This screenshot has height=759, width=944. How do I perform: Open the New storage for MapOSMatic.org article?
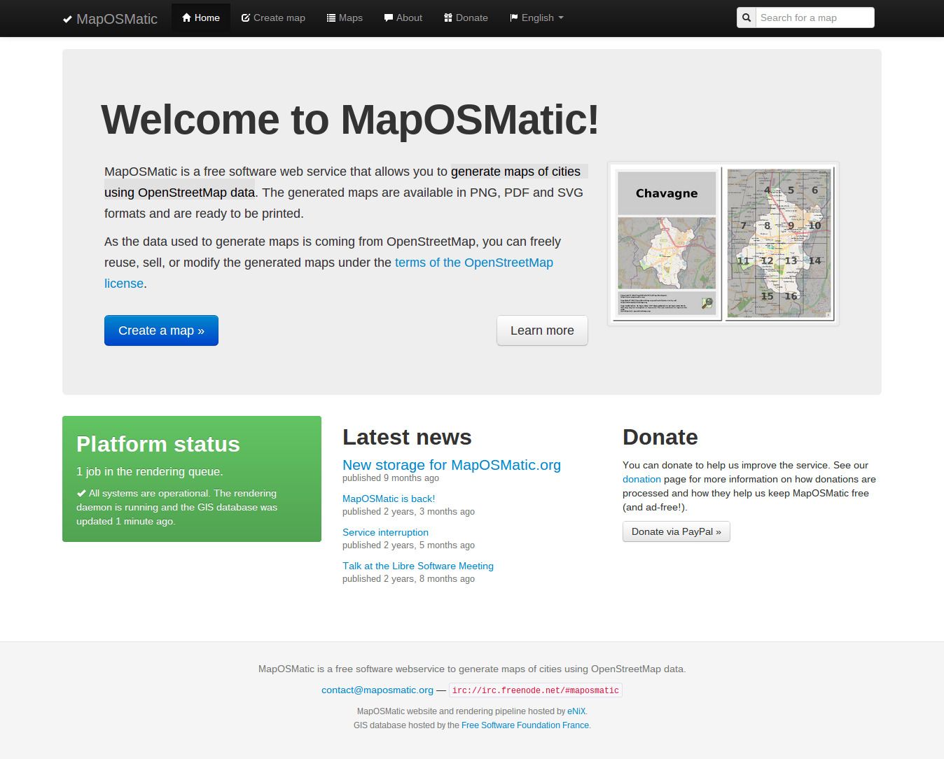click(451, 464)
